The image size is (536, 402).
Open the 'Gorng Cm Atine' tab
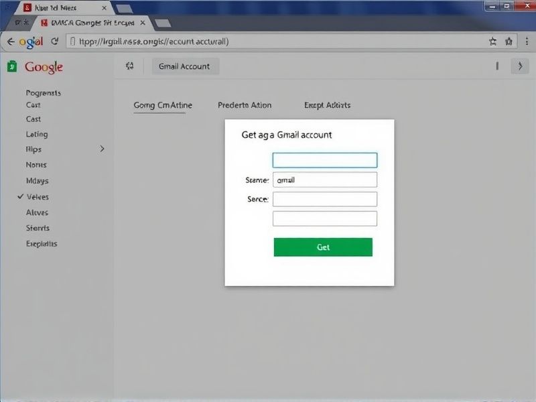[x=163, y=105]
